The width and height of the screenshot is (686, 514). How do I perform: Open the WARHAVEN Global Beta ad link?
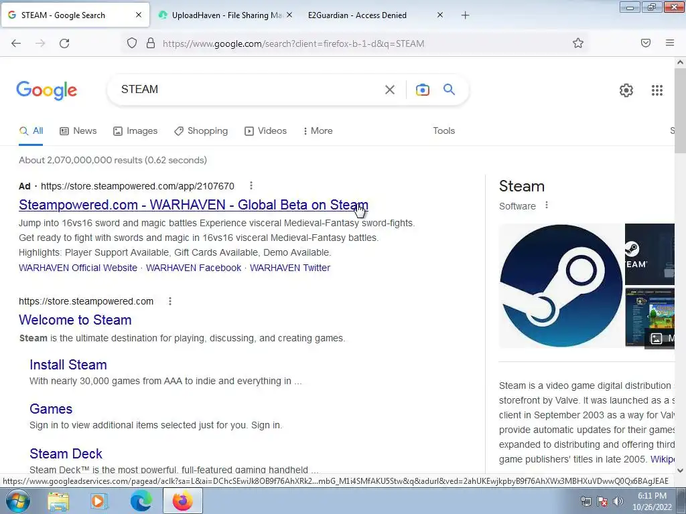194,205
